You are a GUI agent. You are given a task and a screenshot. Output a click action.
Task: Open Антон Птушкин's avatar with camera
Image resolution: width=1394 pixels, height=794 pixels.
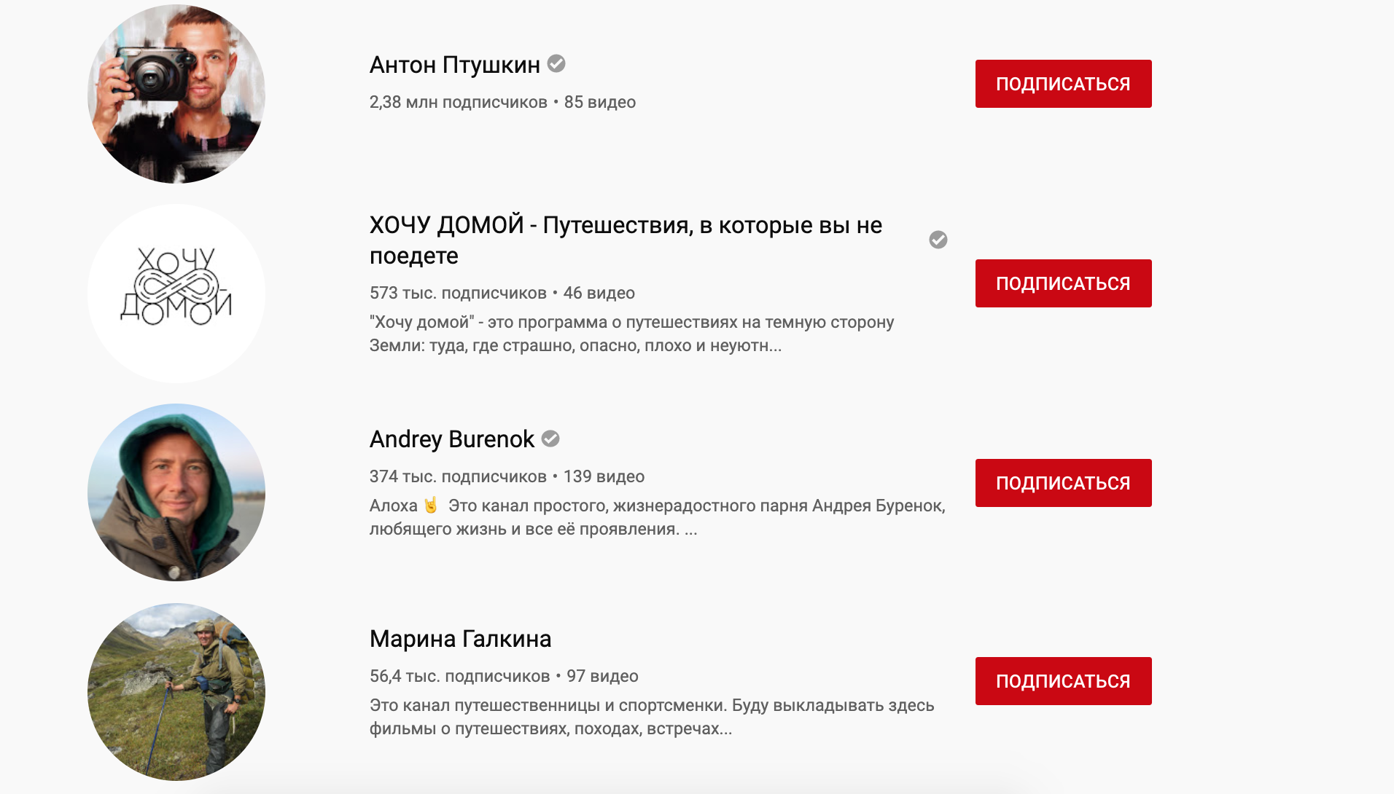coord(176,94)
